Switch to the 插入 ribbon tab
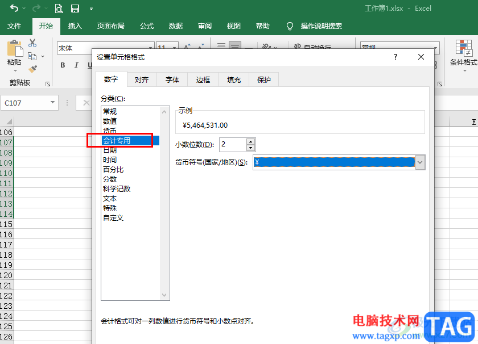 click(x=75, y=26)
